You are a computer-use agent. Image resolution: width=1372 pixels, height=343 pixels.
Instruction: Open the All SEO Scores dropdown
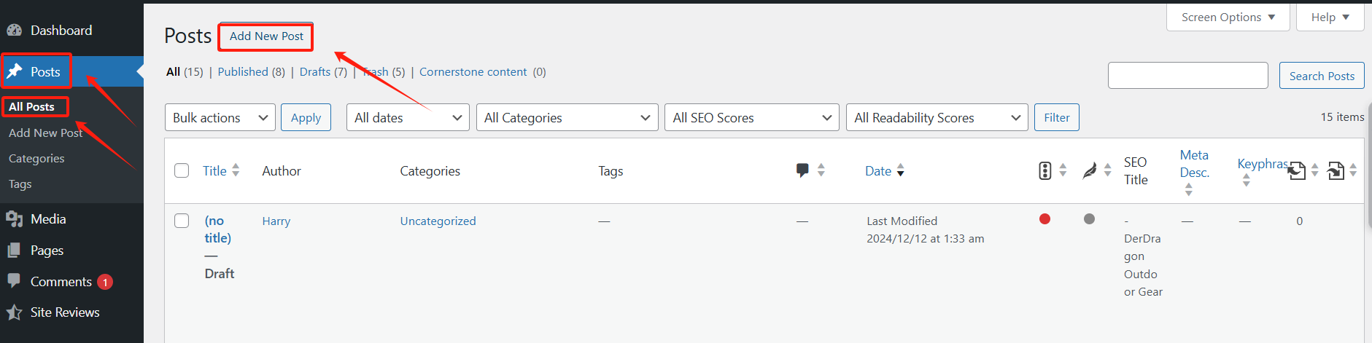point(751,118)
